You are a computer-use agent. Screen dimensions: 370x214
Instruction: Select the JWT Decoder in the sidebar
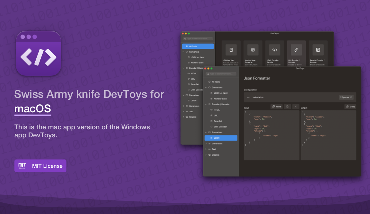(x=219, y=126)
